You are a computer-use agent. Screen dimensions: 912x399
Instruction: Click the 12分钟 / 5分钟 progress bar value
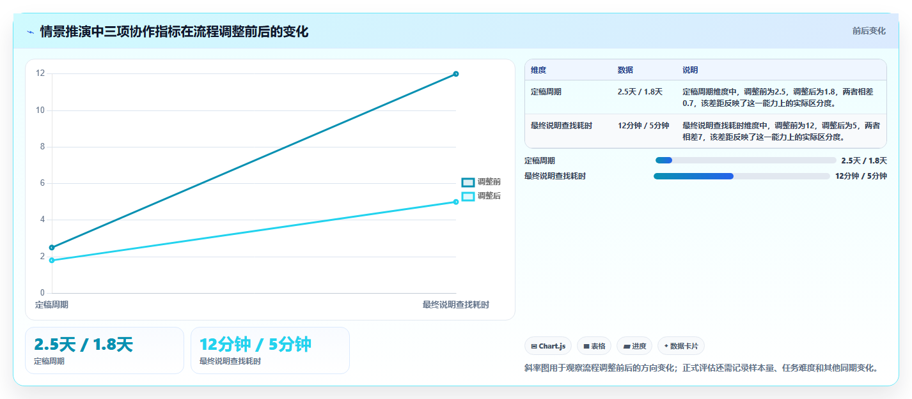(861, 176)
